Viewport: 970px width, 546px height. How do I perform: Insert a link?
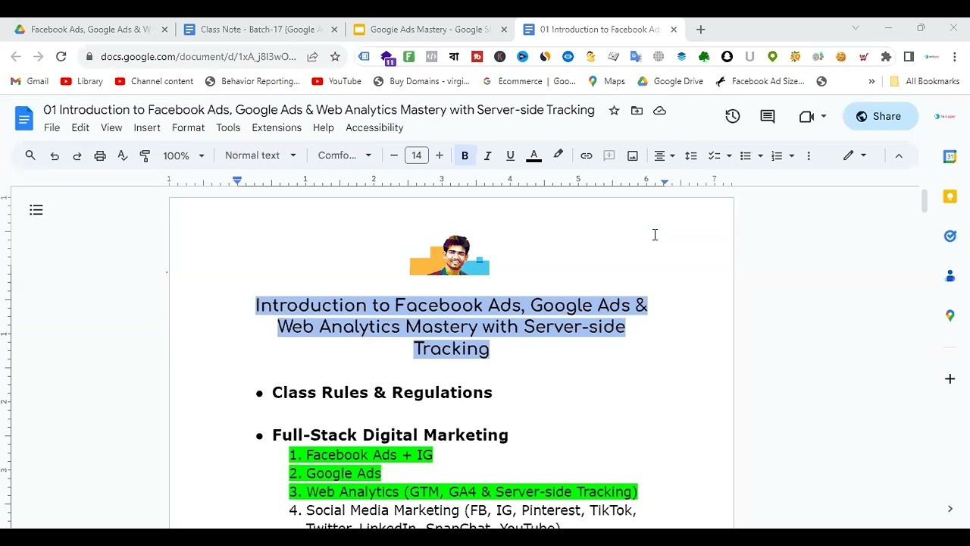tap(587, 155)
